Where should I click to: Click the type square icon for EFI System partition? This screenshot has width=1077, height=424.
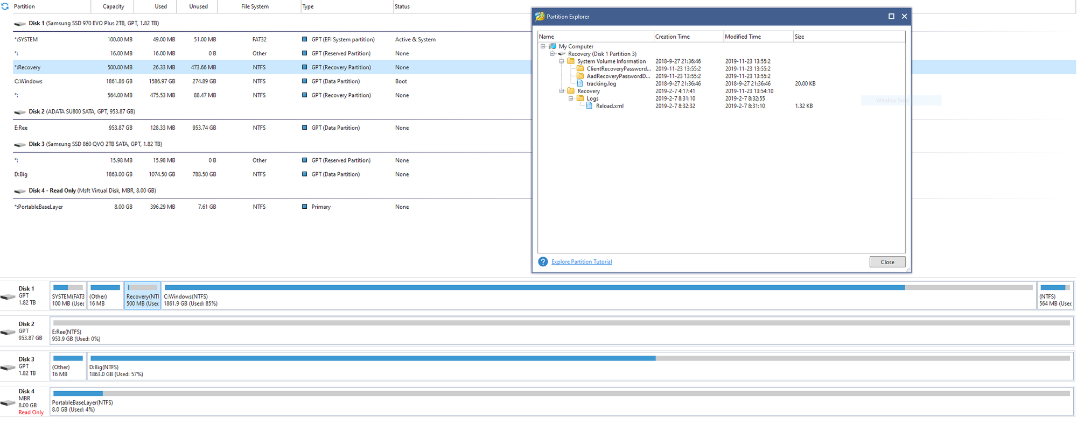point(305,39)
